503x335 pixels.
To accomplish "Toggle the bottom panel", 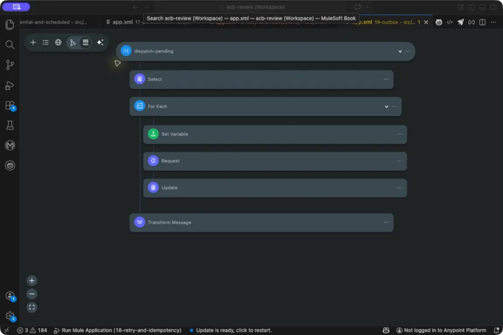I will (x=482, y=7).
